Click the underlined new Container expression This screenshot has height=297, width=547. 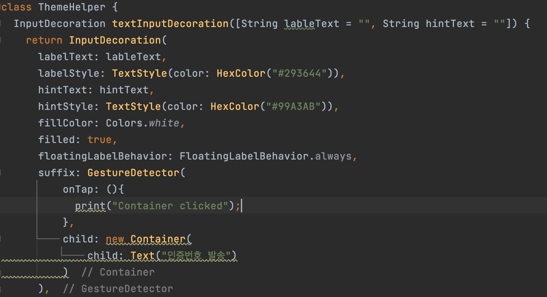(x=149, y=239)
